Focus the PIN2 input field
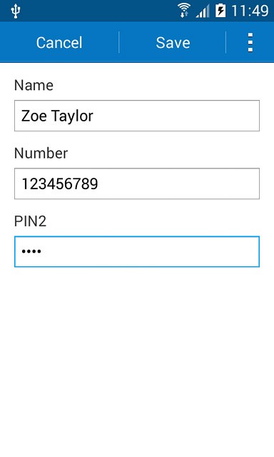Viewport: 274px width, 457px height. click(137, 251)
